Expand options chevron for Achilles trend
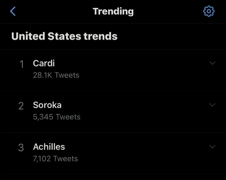226x180 pixels. [212, 147]
